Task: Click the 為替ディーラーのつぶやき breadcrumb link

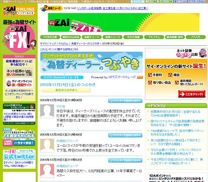Action: 85,43
